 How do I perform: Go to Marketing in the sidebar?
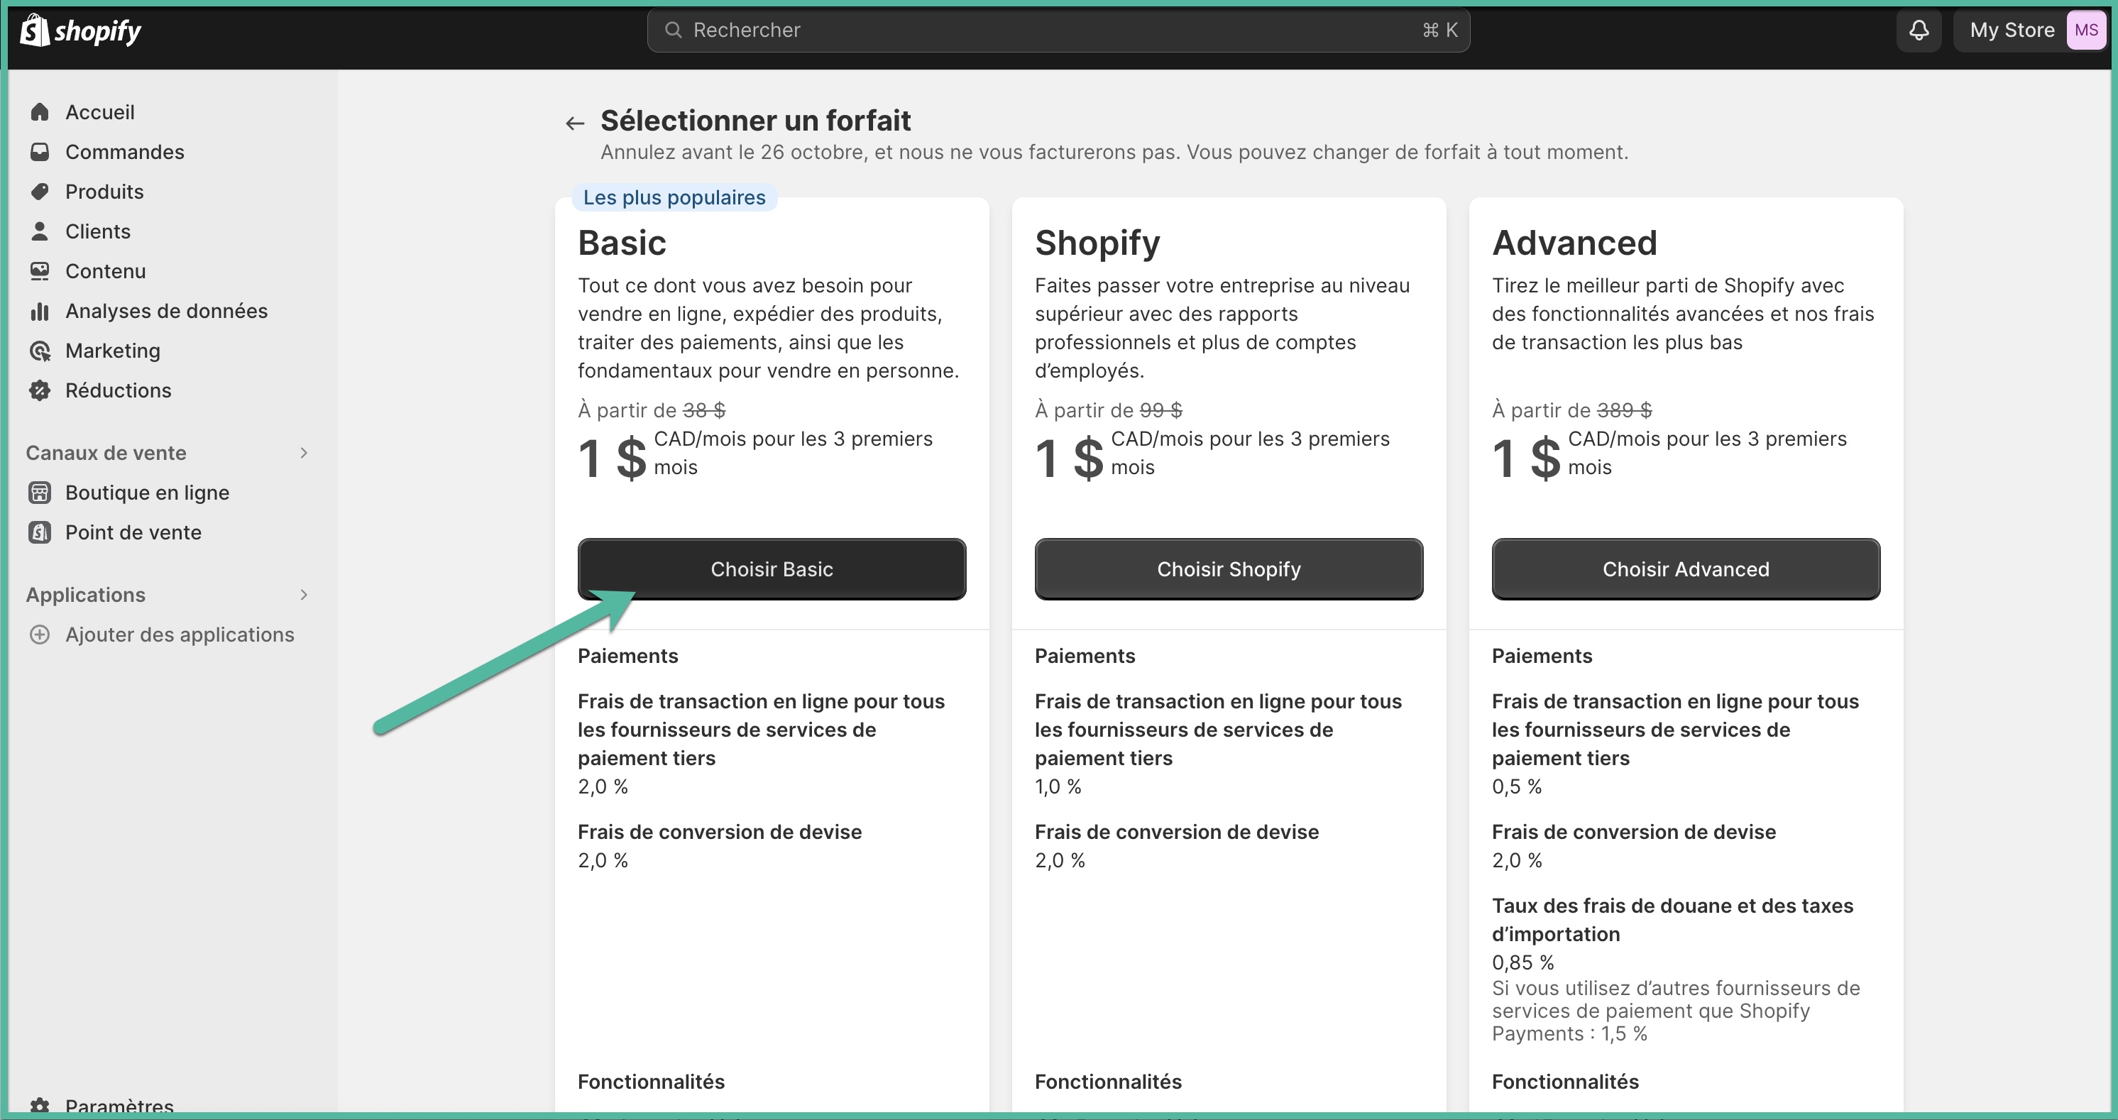(x=113, y=351)
